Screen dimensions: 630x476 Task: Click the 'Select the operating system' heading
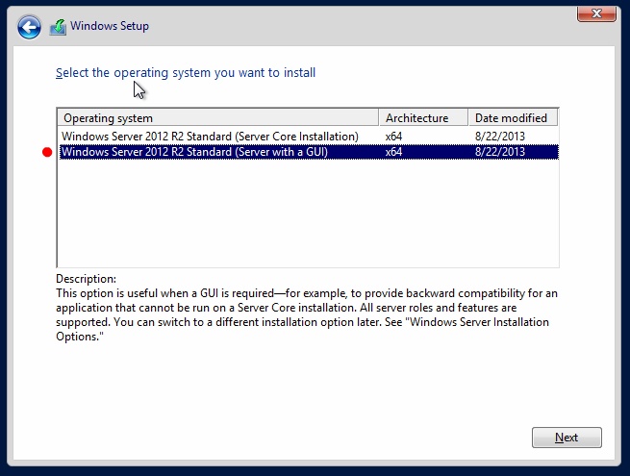pyautogui.click(x=186, y=73)
